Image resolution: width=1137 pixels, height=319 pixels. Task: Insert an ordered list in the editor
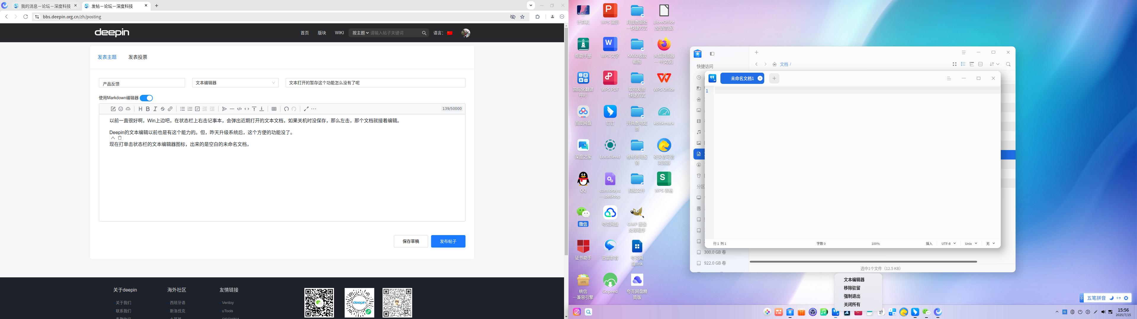(190, 109)
